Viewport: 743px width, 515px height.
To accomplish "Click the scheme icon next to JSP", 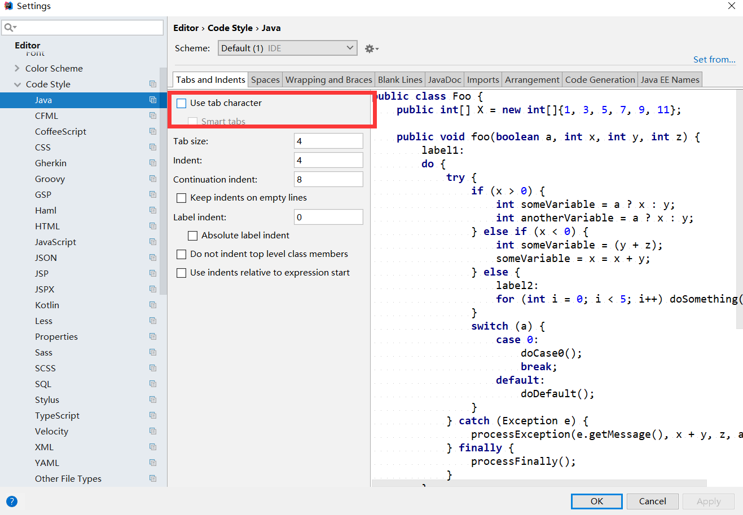I will click(153, 273).
